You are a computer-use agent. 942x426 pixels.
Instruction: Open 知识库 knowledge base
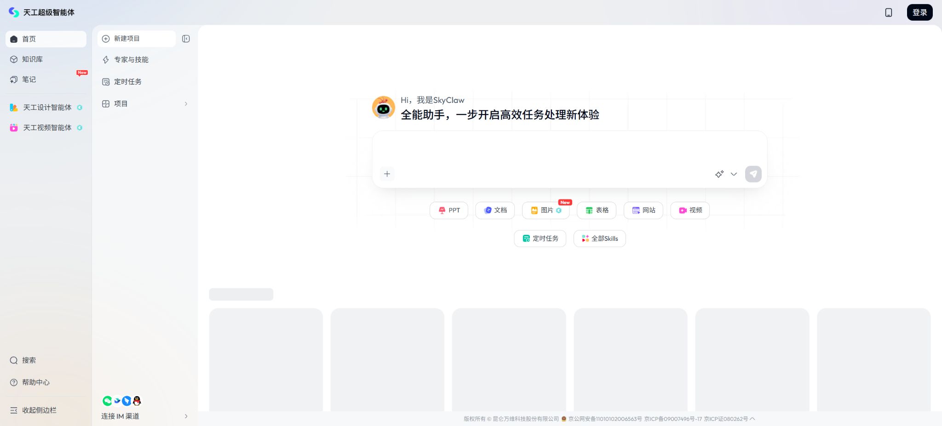click(x=46, y=59)
